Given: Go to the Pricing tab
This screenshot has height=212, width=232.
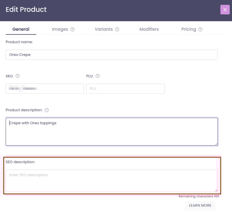Looking at the screenshot, I should [x=188, y=29].
